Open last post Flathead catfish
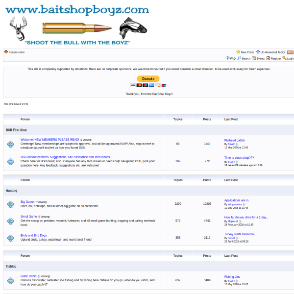The image size is (294, 294). coord(235,140)
